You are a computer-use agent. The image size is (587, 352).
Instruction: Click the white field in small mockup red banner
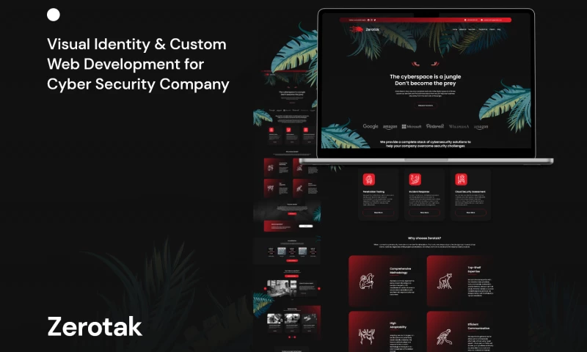tap(306, 226)
